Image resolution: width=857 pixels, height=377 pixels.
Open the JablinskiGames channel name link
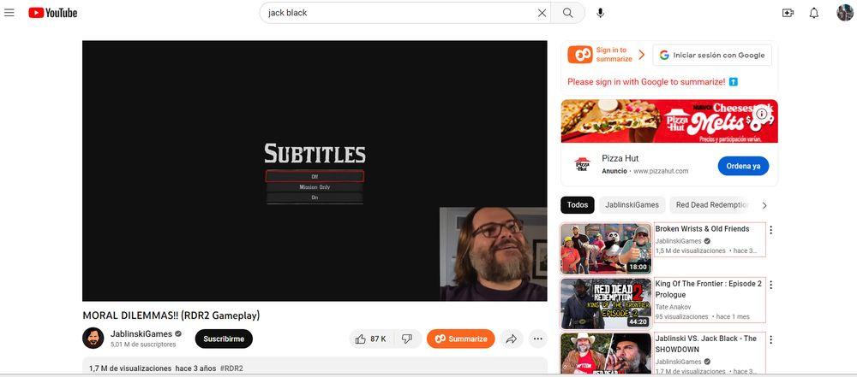click(141, 334)
